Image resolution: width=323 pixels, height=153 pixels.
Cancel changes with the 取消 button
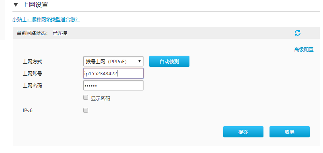point(290,132)
